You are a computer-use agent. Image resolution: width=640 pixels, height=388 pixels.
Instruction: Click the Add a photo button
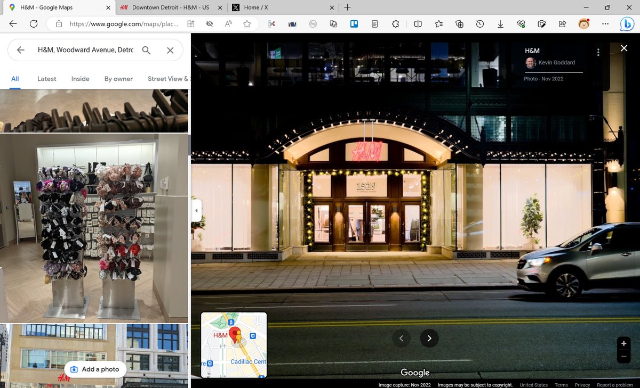[x=95, y=369]
